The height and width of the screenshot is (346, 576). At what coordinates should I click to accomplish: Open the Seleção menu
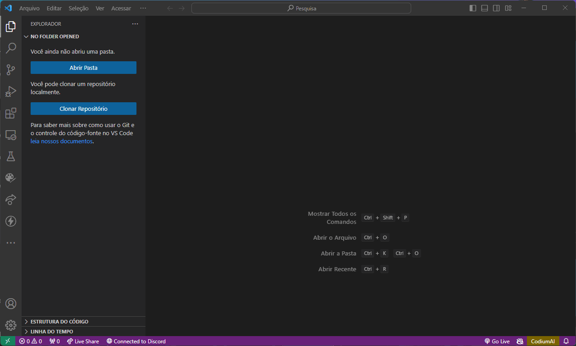[78, 8]
